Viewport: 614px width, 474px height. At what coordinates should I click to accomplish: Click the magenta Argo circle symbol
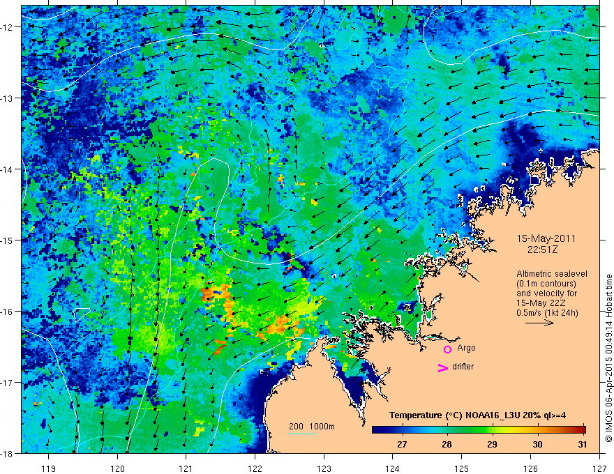tap(447, 349)
